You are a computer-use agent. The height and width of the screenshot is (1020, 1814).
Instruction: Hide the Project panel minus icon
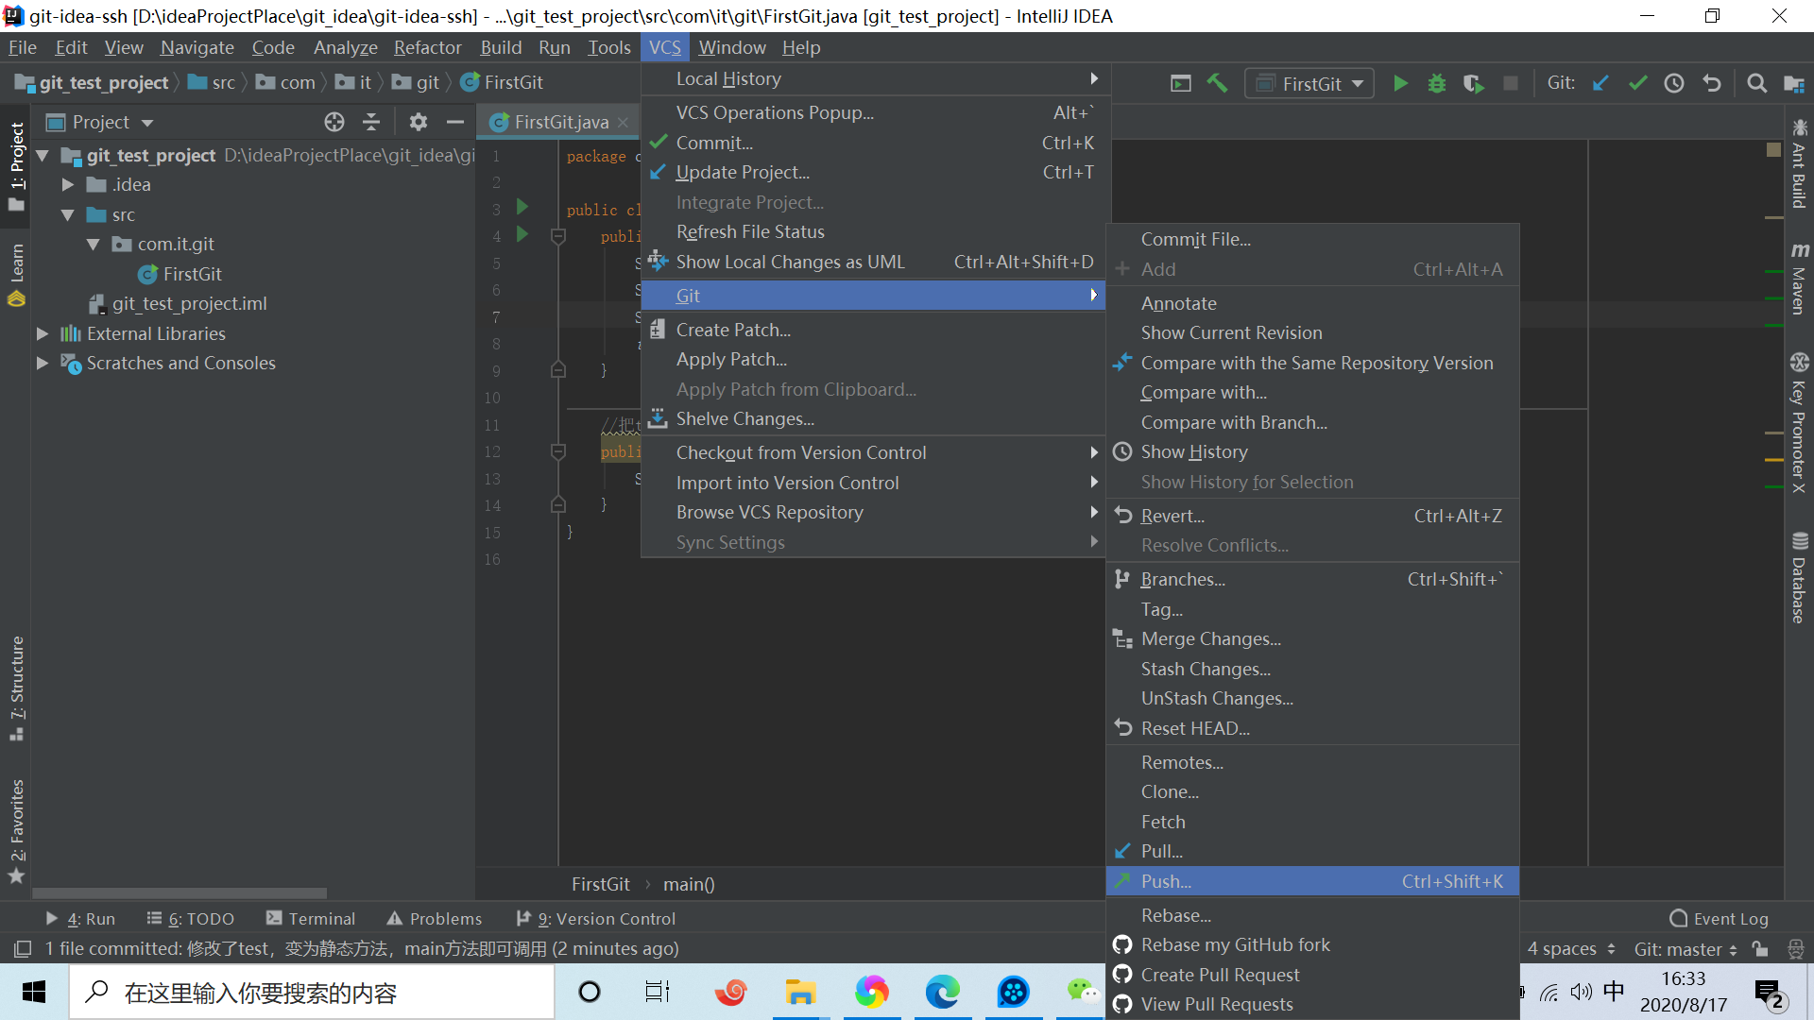[454, 122]
